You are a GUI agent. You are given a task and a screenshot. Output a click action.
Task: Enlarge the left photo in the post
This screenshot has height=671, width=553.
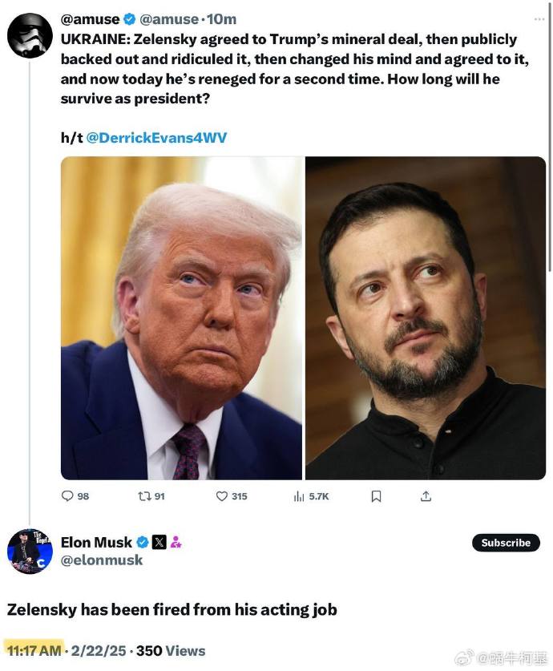pos(182,318)
